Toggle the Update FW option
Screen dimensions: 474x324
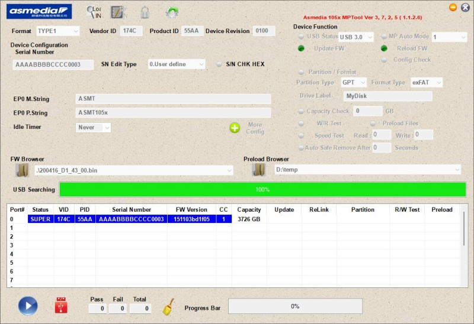pyautogui.click(x=301, y=48)
